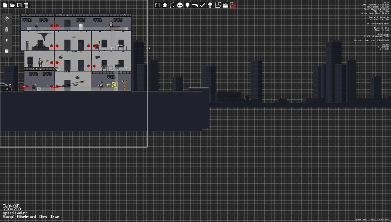The width and height of the screenshot is (391, 222).
Task: Select the square block tool in top toolbar
Action: pos(157,5)
